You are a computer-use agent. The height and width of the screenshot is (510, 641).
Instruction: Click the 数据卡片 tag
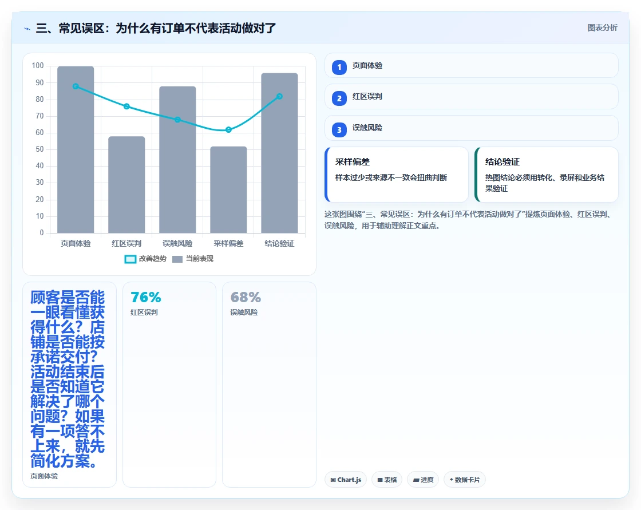click(x=465, y=480)
